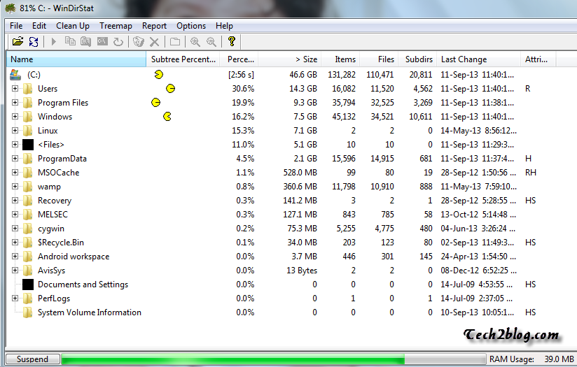The image size is (577, 367).
Task: Click the Select Parent folder icon
Action: pyautogui.click(x=175, y=41)
